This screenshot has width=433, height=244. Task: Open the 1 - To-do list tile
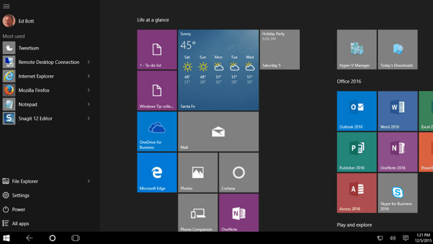click(x=157, y=50)
